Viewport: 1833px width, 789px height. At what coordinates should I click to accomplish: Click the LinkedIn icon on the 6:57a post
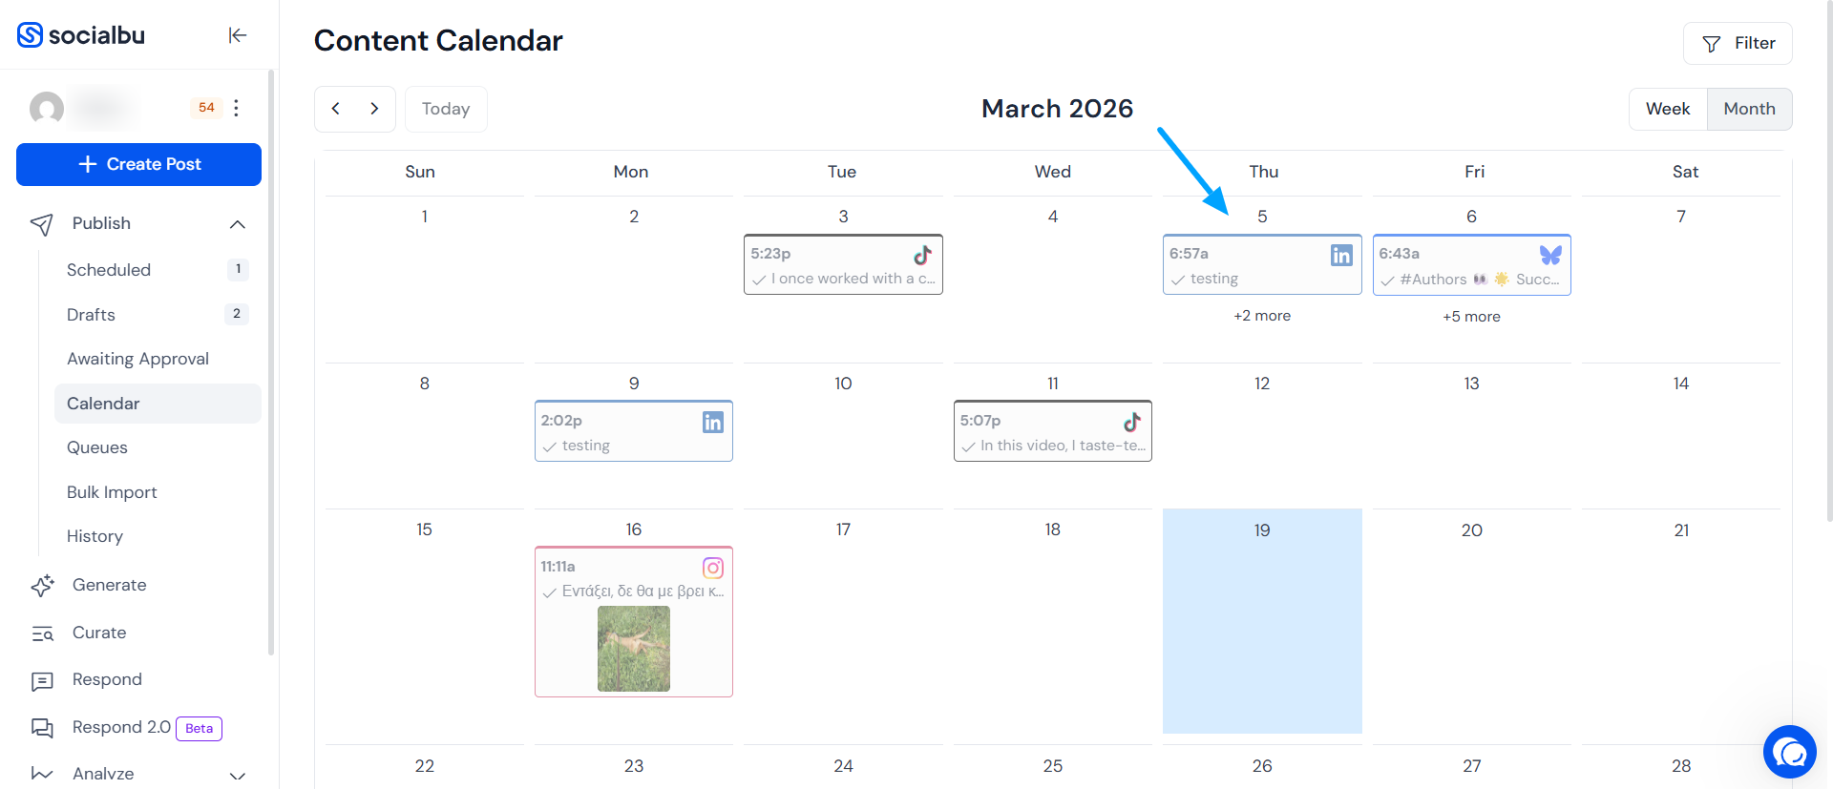point(1341,255)
